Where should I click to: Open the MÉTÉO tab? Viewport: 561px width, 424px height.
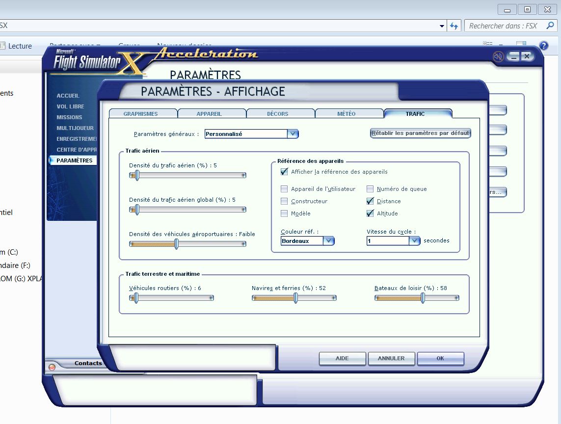click(x=347, y=114)
